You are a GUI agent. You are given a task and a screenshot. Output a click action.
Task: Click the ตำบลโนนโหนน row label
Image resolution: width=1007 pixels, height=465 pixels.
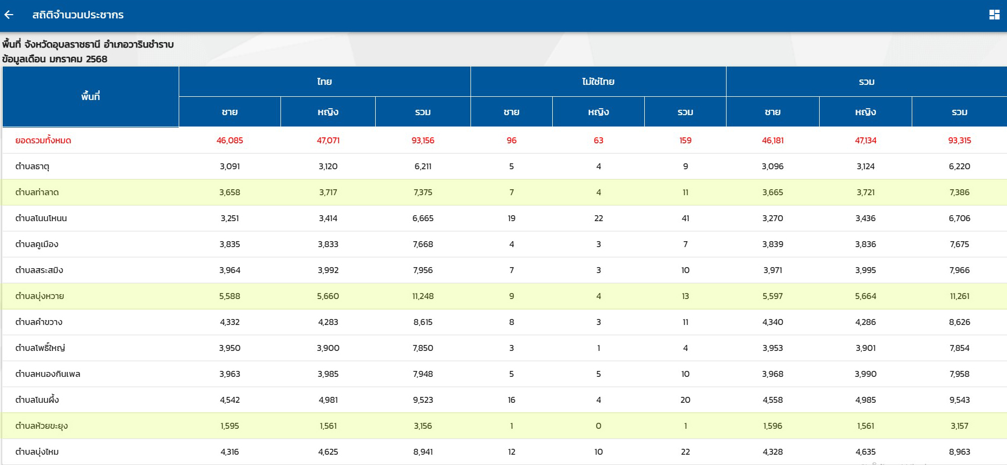coord(41,218)
